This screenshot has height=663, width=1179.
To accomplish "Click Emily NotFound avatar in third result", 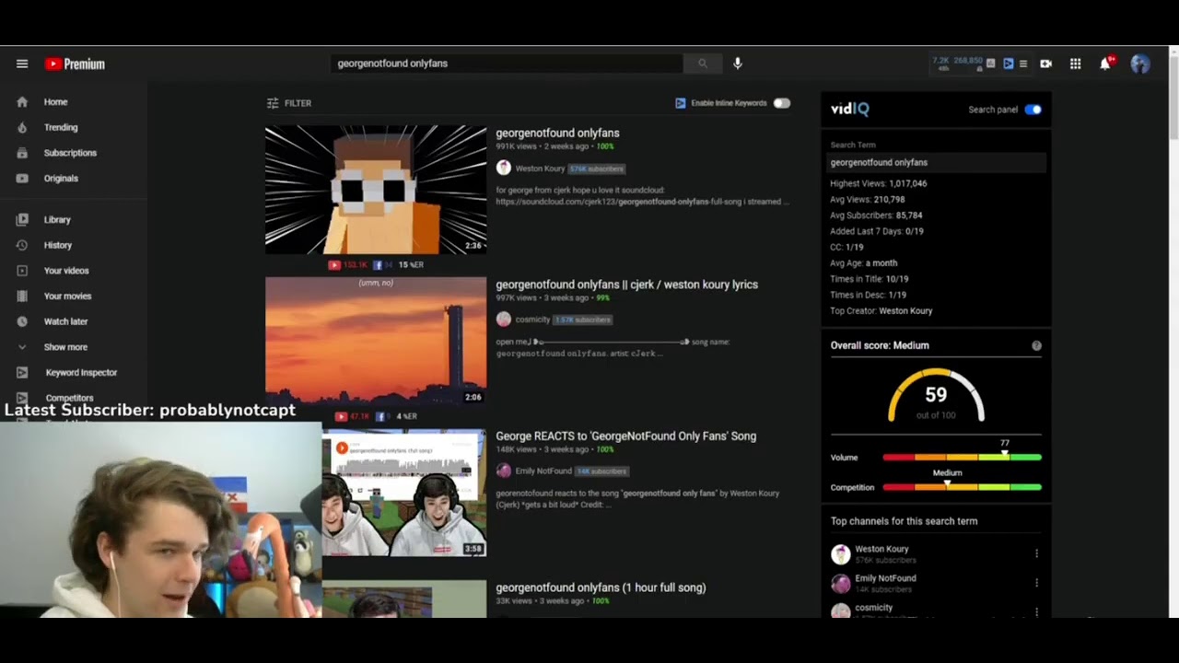I will coord(503,471).
